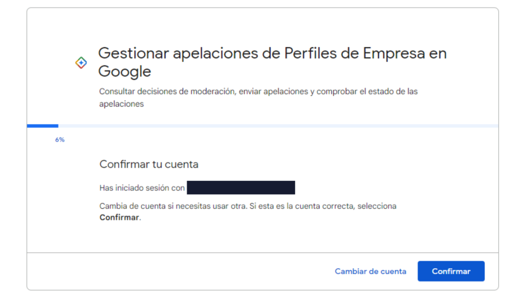
Task: Click the Has iniciado sesión con text
Action: [x=142, y=188]
